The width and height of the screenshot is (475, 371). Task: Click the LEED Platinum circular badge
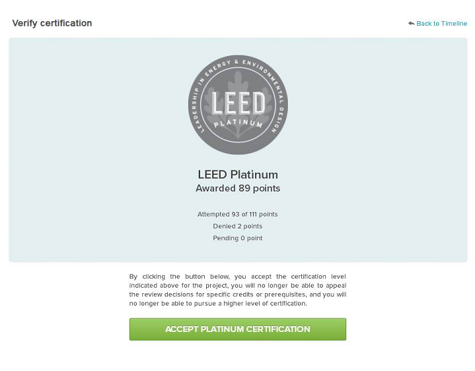[x=238, y=104]
